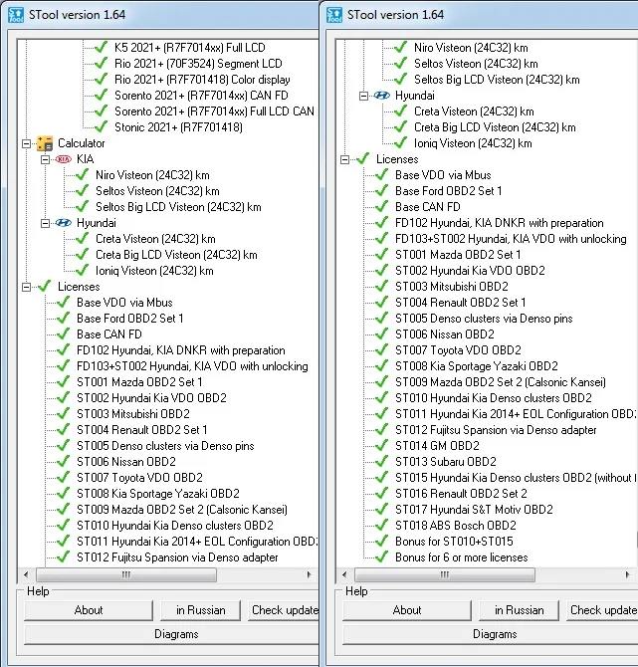Click the Hyundai logo icon in left window
The height and width of the screenshot is (667, 638).
point(64,223)
